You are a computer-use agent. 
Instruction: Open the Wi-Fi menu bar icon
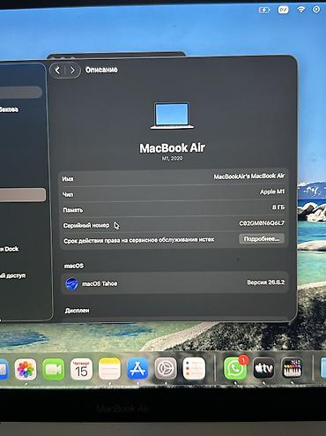pyautogui.click(x=300, y=10)
